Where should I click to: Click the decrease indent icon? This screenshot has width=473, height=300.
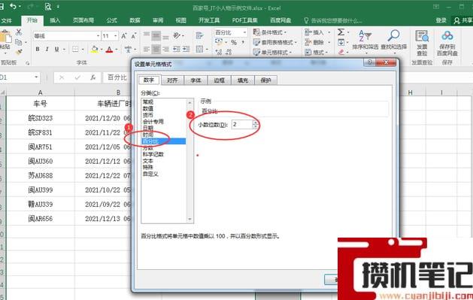tap(177, 49)
